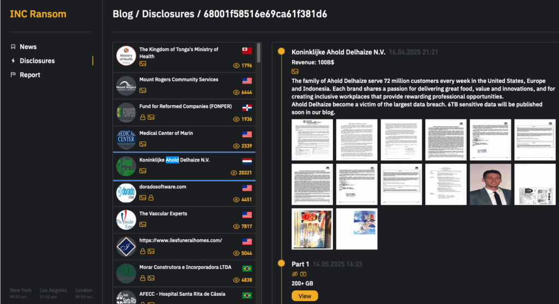Open the Report section in the sidebar
Image resolution: width=559 pixels, height=304 pixels.
tap(30, 75)
